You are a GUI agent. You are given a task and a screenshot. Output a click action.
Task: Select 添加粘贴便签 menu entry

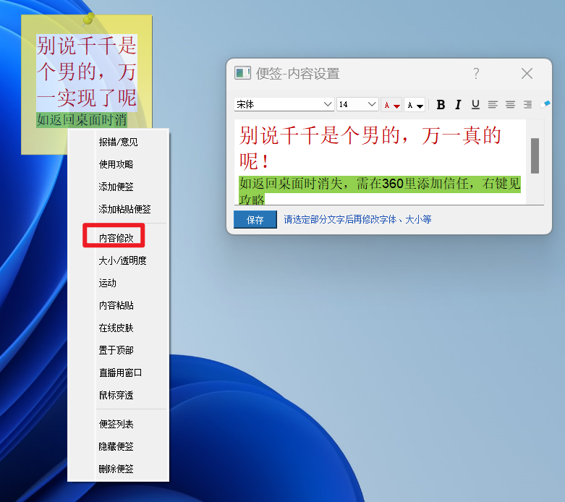pyautogui.click(x=124, y=209)
